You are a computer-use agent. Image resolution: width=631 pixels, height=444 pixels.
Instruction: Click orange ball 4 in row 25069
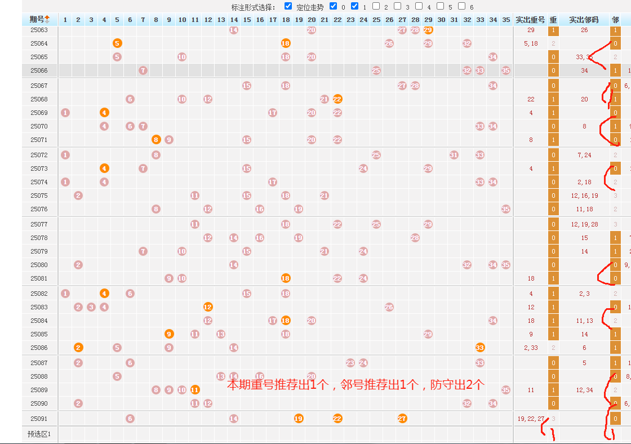coord(104,113)
